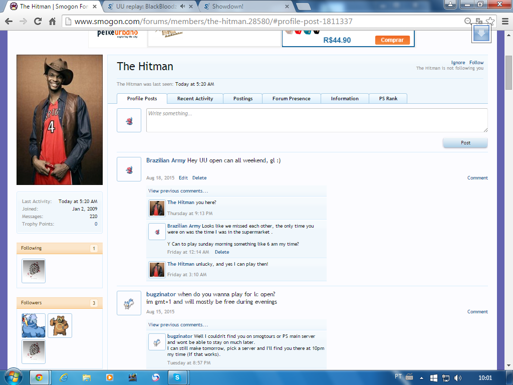Open Skype from the taskbar
513x385 pixels.
177,377
